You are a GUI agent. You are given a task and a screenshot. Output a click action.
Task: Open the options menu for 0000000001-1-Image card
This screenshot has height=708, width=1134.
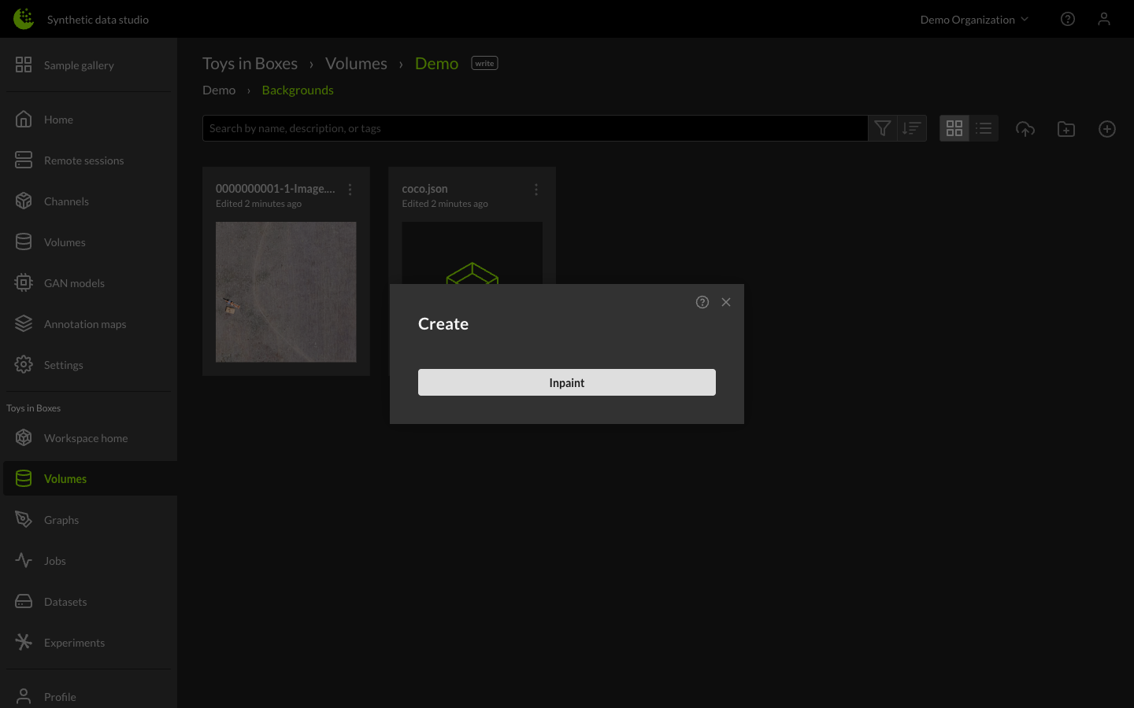[350, 190]
